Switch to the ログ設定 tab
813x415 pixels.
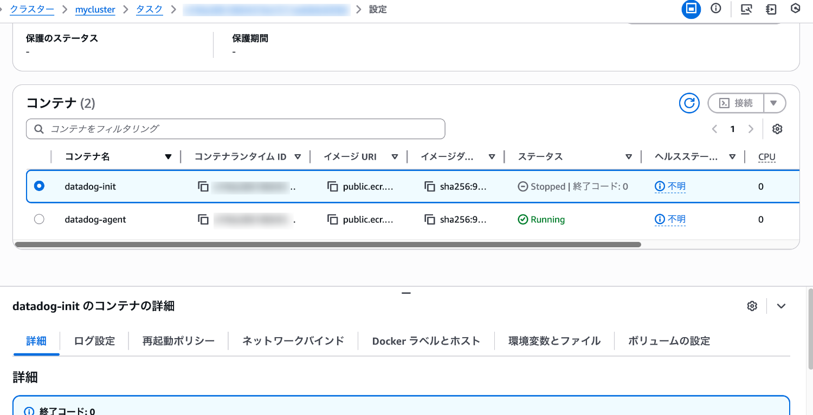click(95, 341)
